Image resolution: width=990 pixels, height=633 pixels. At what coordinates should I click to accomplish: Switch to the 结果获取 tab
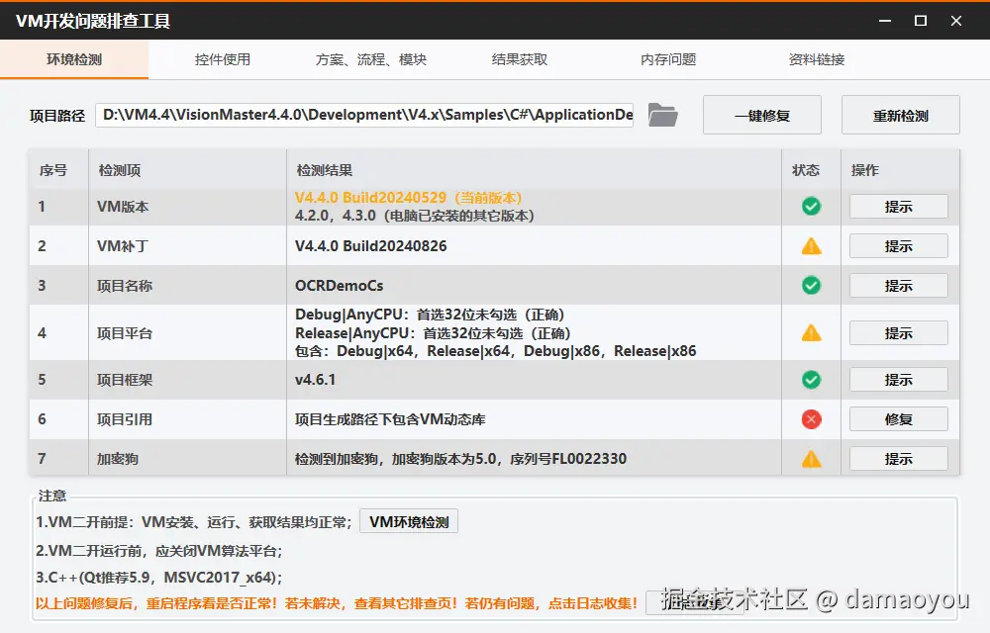(x=520, y=59)
